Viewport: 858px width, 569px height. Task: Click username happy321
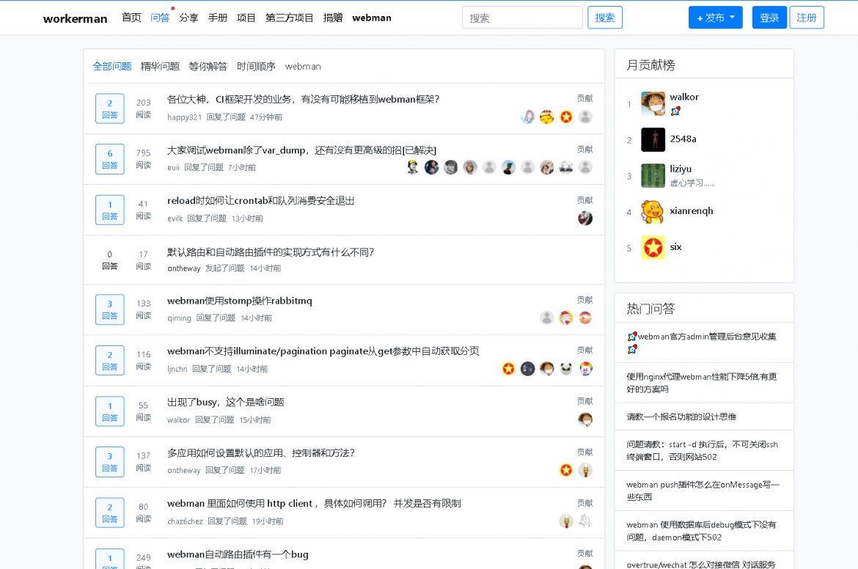pyautogui.click(x=184, y=117)
